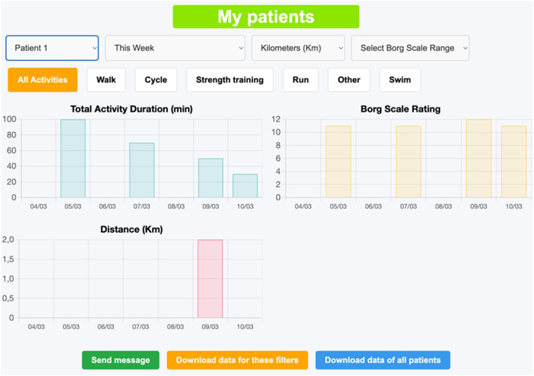Enable the Cycle activity filter

(x=155, y=80)
